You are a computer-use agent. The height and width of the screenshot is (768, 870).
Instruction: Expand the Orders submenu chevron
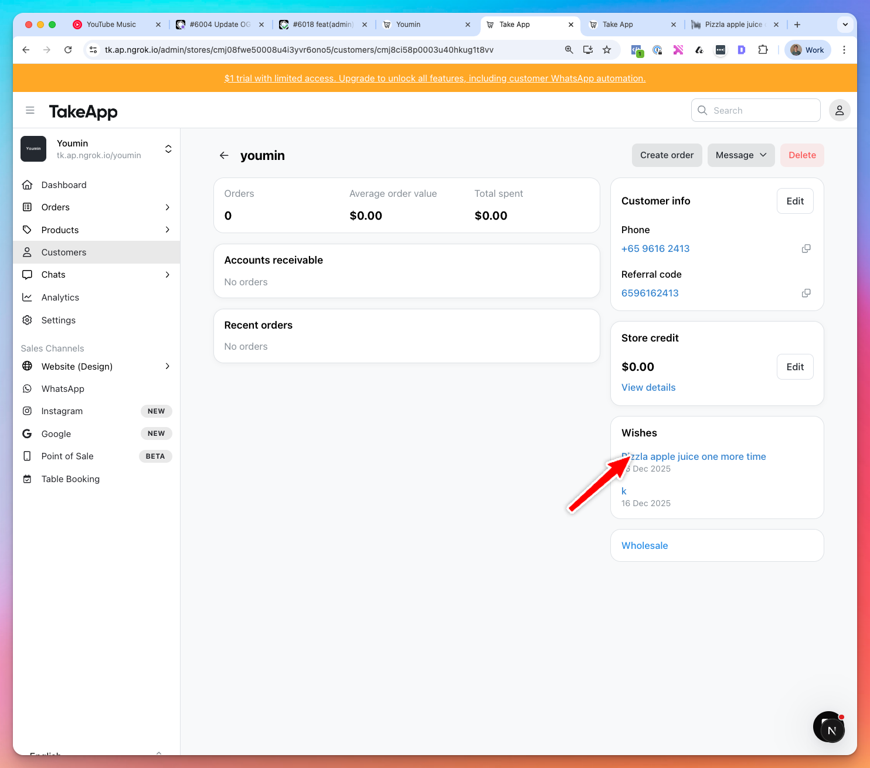168,207
